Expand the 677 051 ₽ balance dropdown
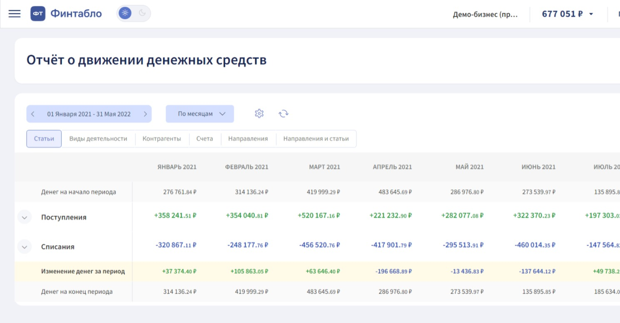 568,14
